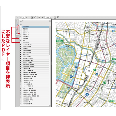The image size is (116, 116).
Task: Hide the 都道府県道：トンネル layer
Action: [21, 64]
